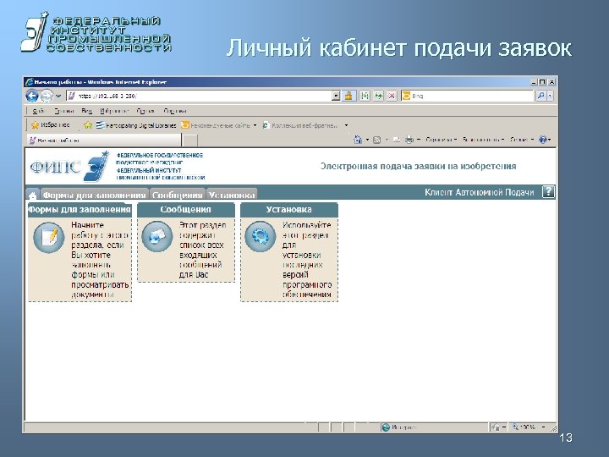Click the gear installation icon
Viewport: 609px width, 457px height.
(261, 236)
